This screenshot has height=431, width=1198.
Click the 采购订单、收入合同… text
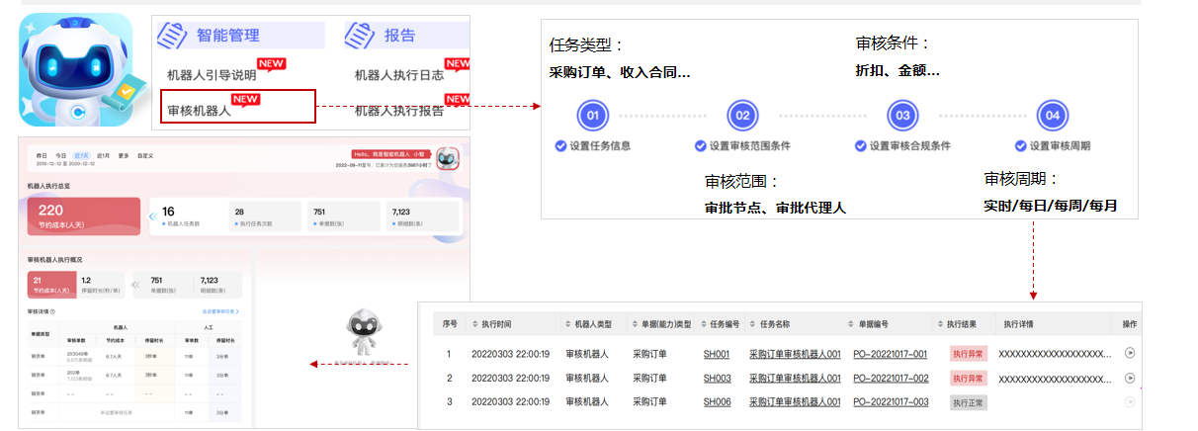(619, 72)
